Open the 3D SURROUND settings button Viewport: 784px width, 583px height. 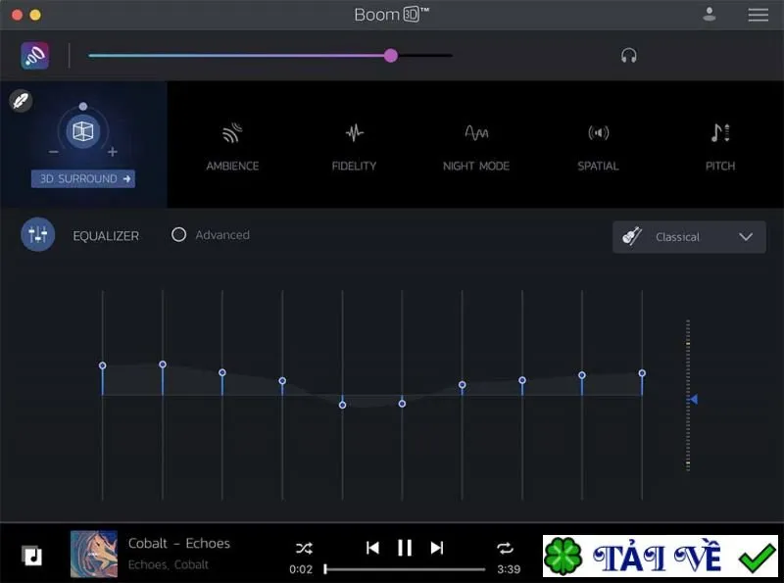click(83, 178)
